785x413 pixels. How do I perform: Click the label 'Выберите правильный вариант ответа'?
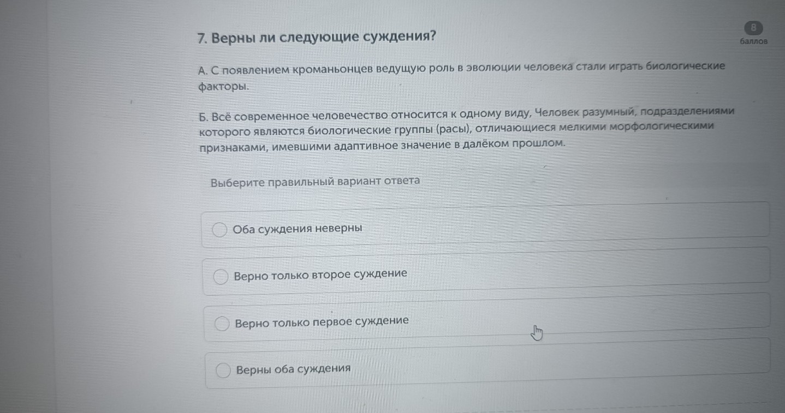[x=314, y=181]
